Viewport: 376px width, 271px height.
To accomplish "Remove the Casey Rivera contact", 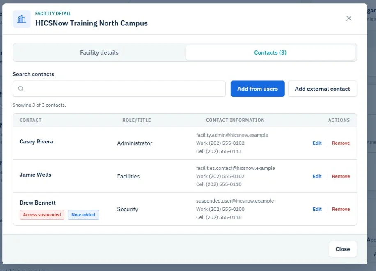I will point(341,143).
